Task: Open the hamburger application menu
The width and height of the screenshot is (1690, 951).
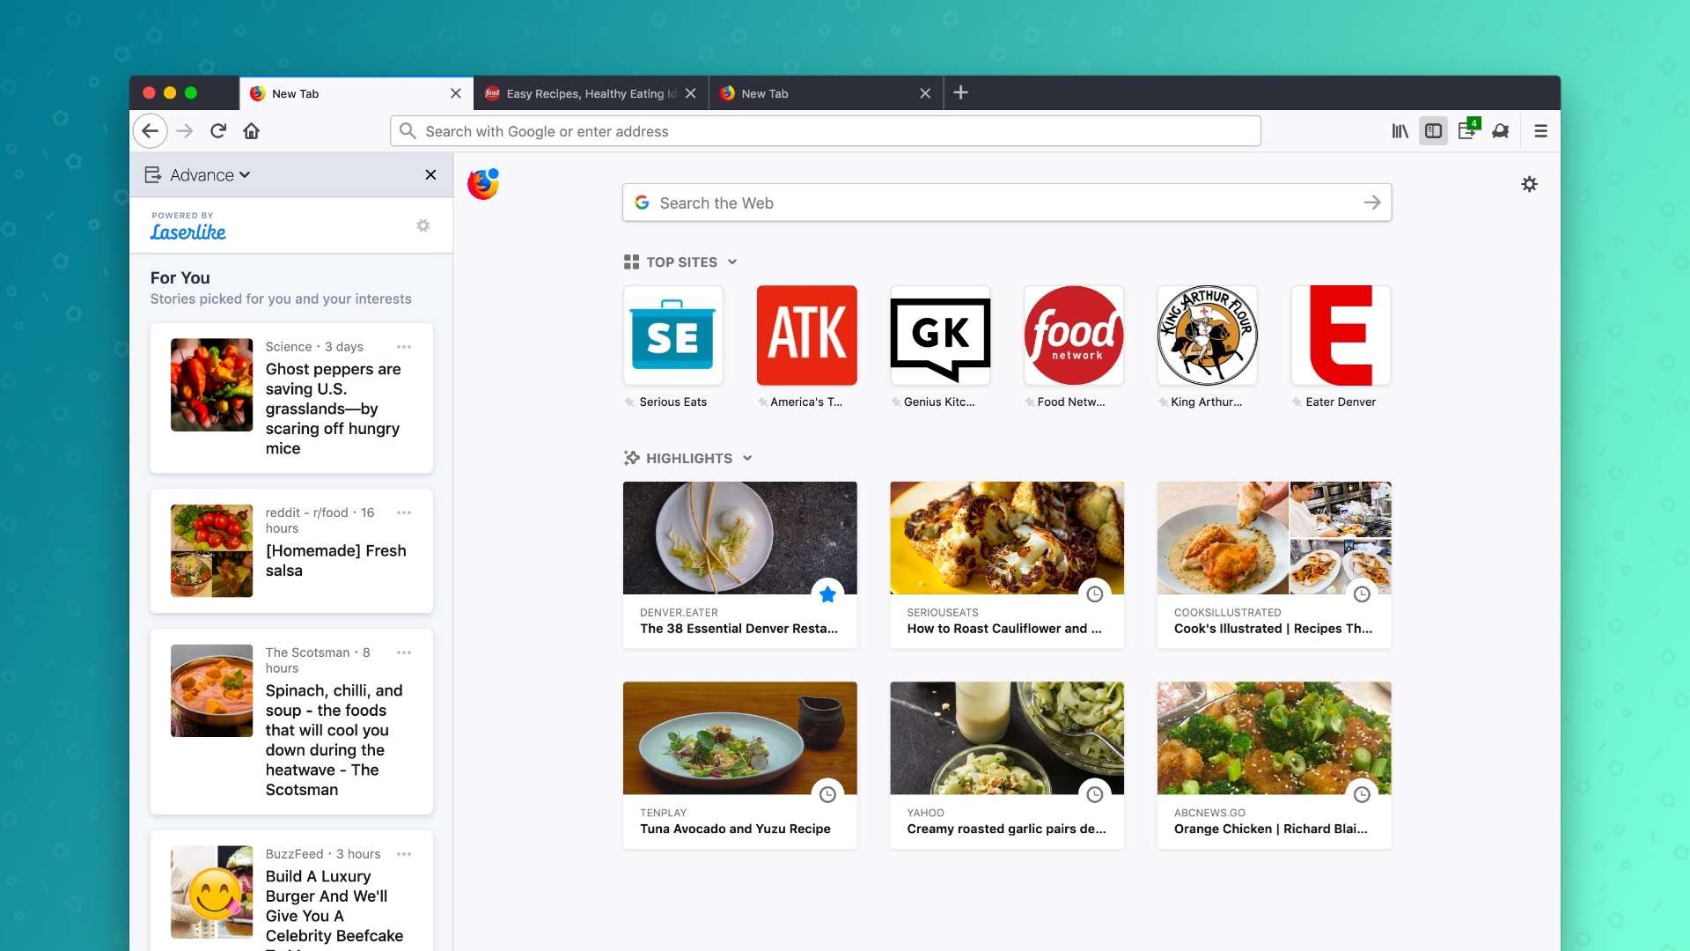Action: coord(1540,131)
